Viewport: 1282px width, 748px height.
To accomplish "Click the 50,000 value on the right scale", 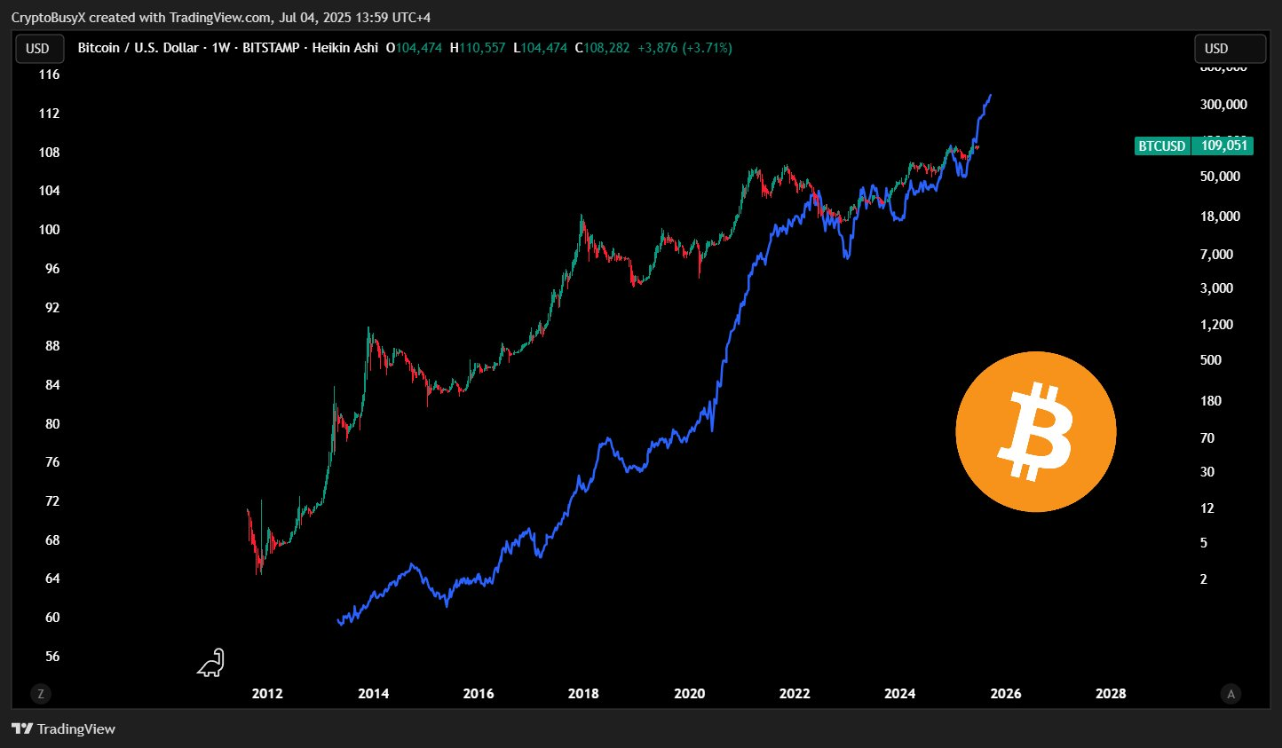I will pyautogui.click(x=1220, y=177).
